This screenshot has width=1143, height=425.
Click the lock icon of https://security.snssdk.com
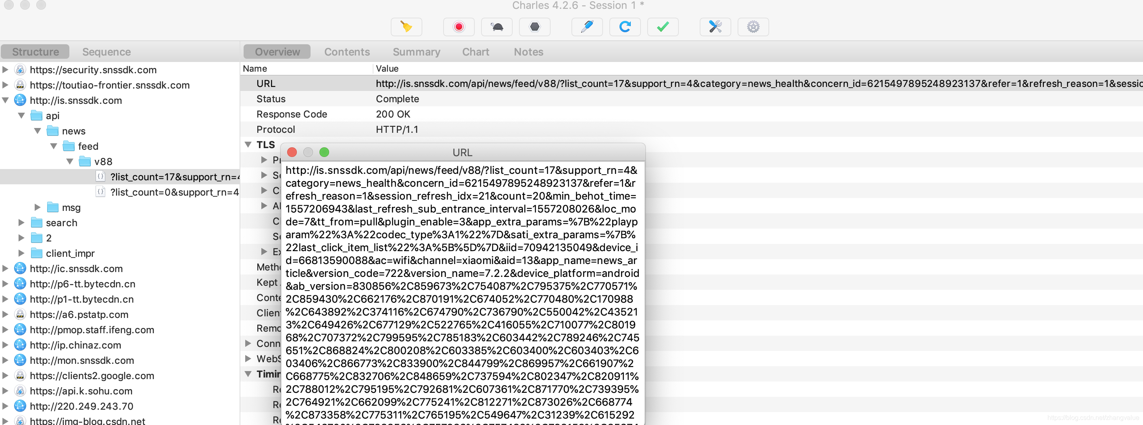pyautogui.click(x=20, y=70)
